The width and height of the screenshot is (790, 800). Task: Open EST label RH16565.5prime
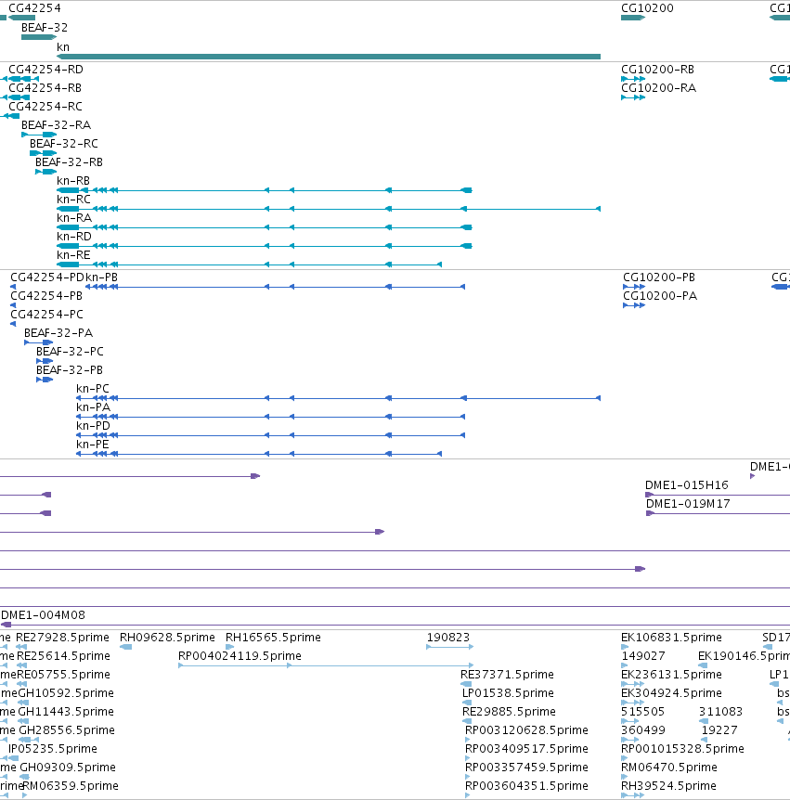273,638
